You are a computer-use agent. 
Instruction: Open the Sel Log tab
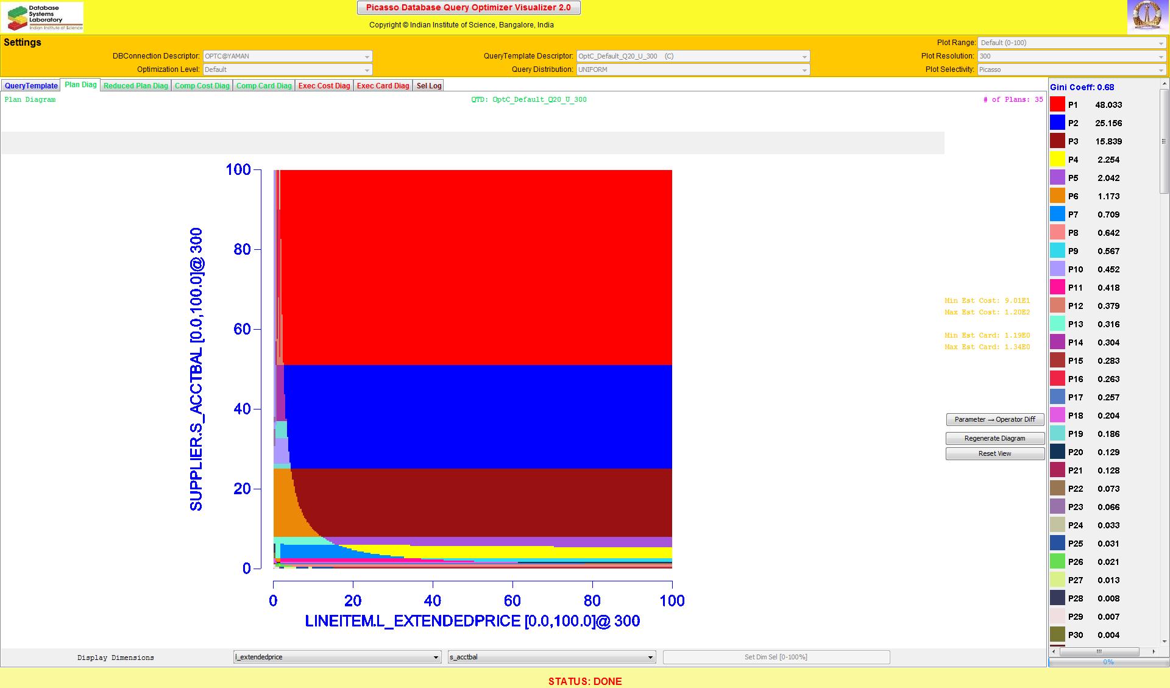pos(428,86)
